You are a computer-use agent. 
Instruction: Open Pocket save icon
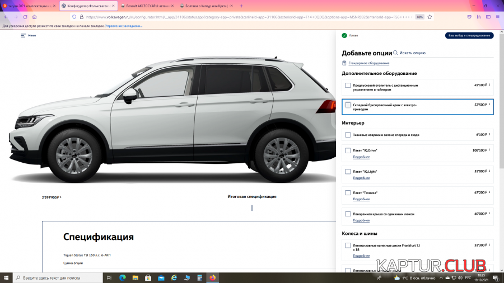tap(469, 17)
